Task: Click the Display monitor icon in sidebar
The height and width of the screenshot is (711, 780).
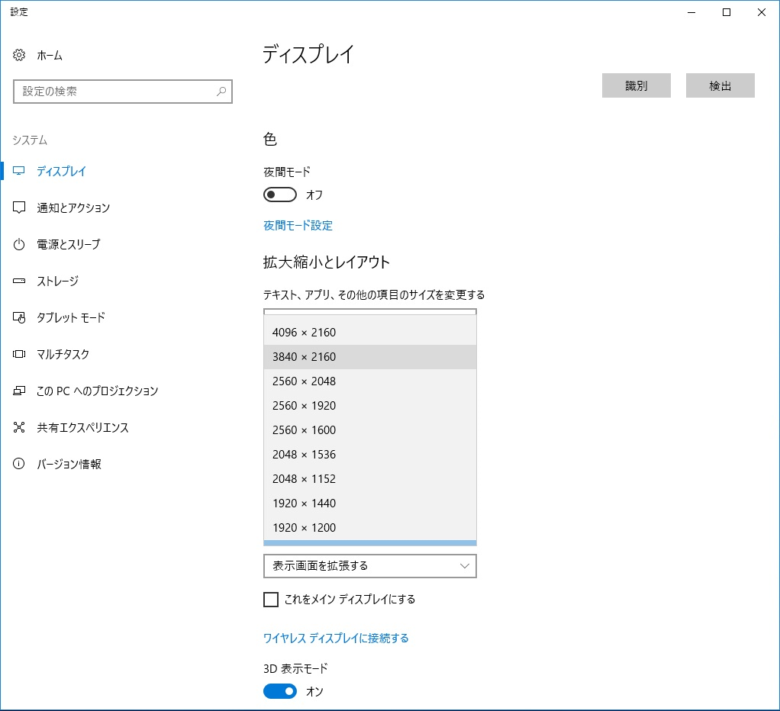Action: (20, 172)
